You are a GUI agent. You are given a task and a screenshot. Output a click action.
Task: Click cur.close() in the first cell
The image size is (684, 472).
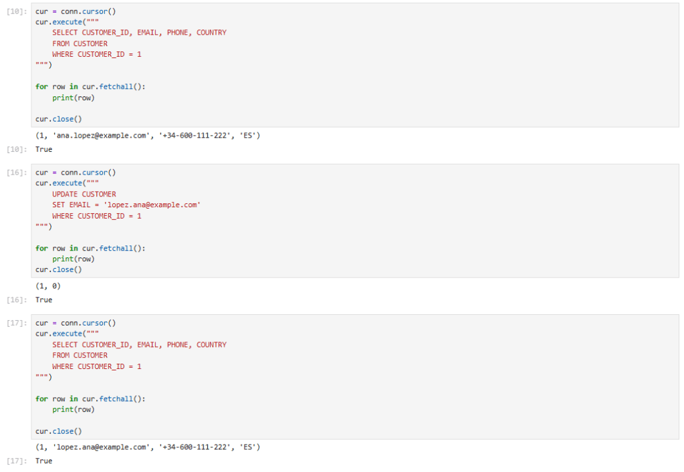(58, 119)
